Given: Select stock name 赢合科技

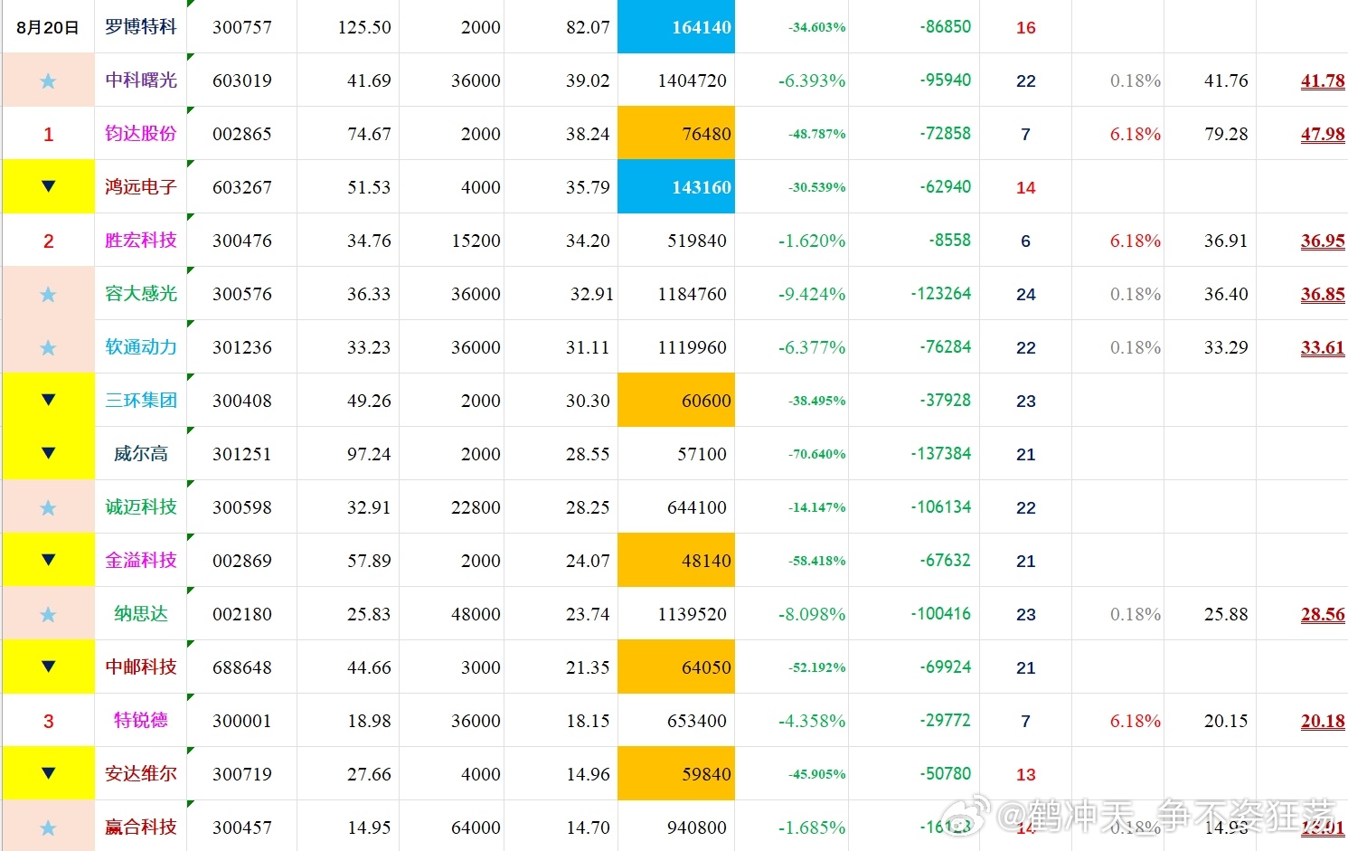Looking at the screenshot, I should (x=141, y=827).
